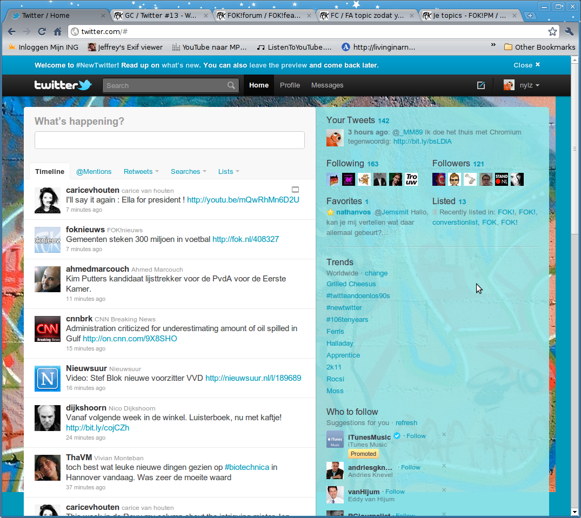Follow andriesgkn
The width and height of the screenshot is (581, 518).
[x=411, y=467]
